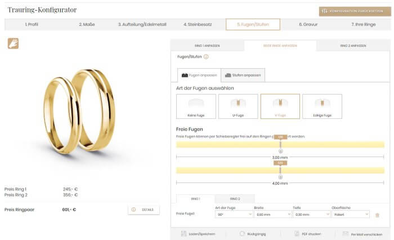Open the Breite dropdown
This screenshot has width=394, height=240.
point(272,214)
